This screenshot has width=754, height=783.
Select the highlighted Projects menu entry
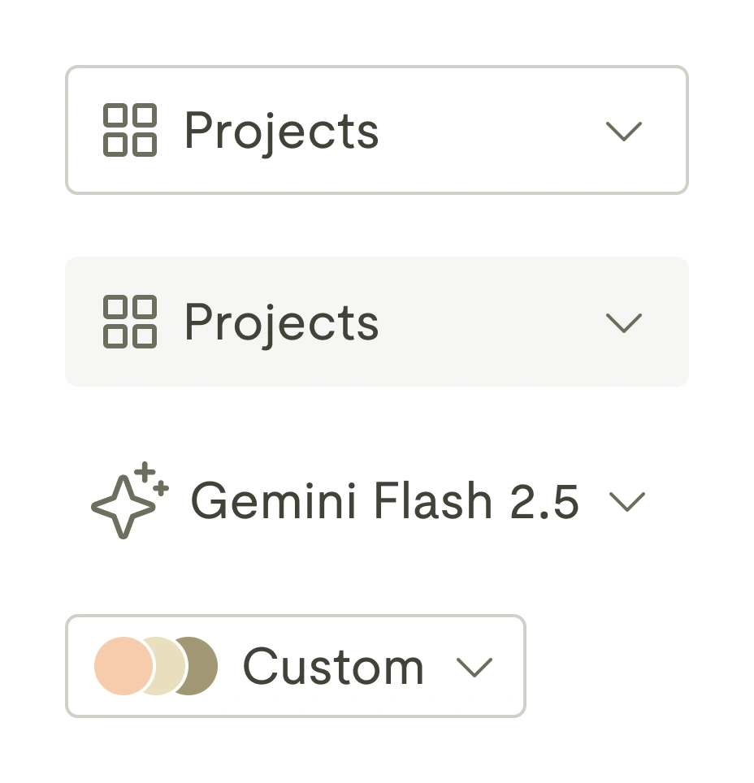[376, 322]
